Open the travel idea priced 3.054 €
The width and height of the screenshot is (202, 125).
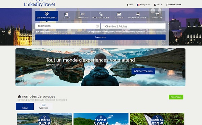pos(101,119)
